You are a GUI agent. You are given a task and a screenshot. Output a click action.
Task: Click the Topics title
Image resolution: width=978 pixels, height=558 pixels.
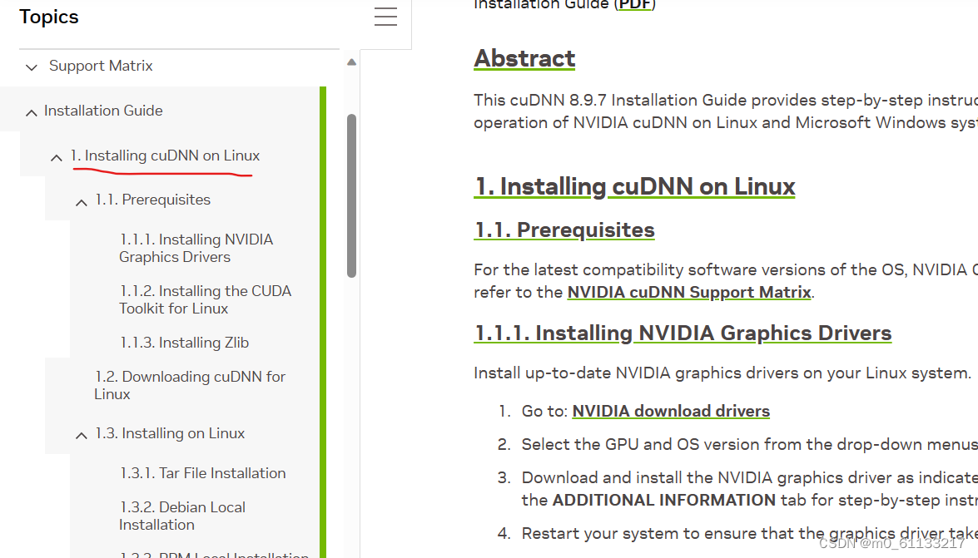[x=48, y=17]
